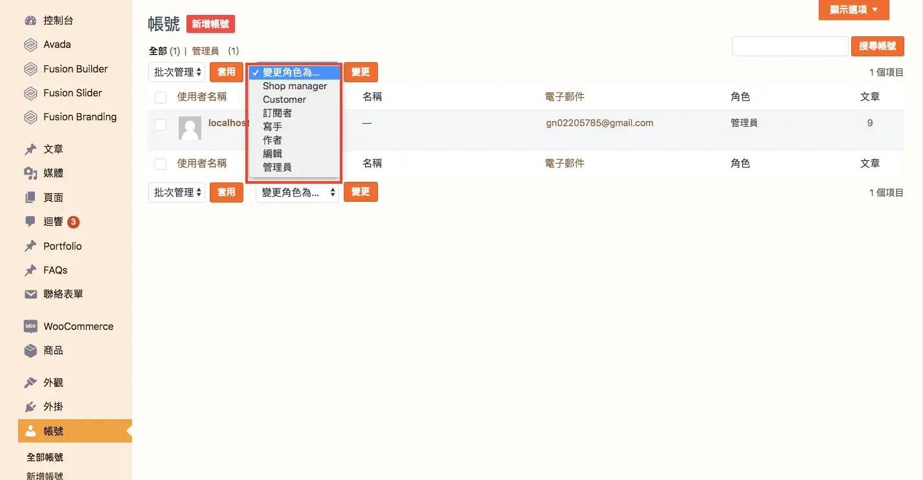
Task: Open the bottom 批次管理 bulk actions dropdown
Action: [177, 192]
